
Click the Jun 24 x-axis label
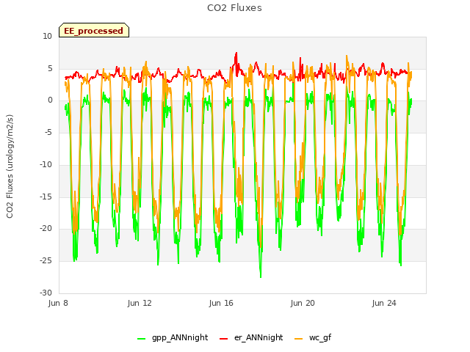(384, 303)
